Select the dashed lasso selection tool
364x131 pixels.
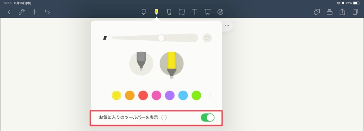click(x=182, y=12)
